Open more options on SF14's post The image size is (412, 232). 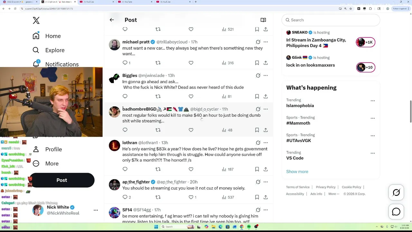tap(266, 210)
